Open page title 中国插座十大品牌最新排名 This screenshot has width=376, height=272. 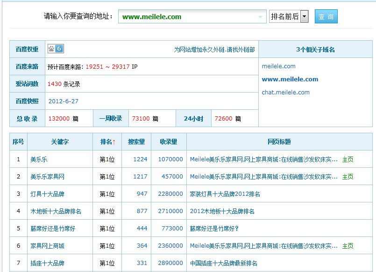tap(223, 263)
